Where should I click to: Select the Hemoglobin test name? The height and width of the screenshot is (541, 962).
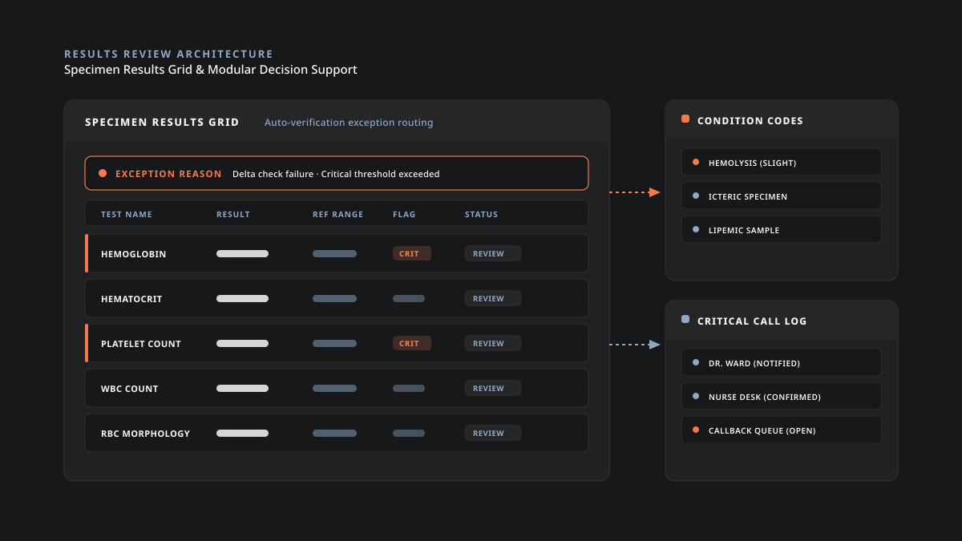pos(134,254)
